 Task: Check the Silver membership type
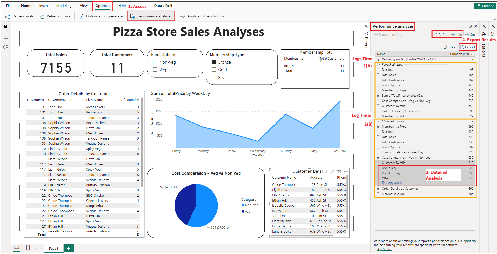click(214, 77)
